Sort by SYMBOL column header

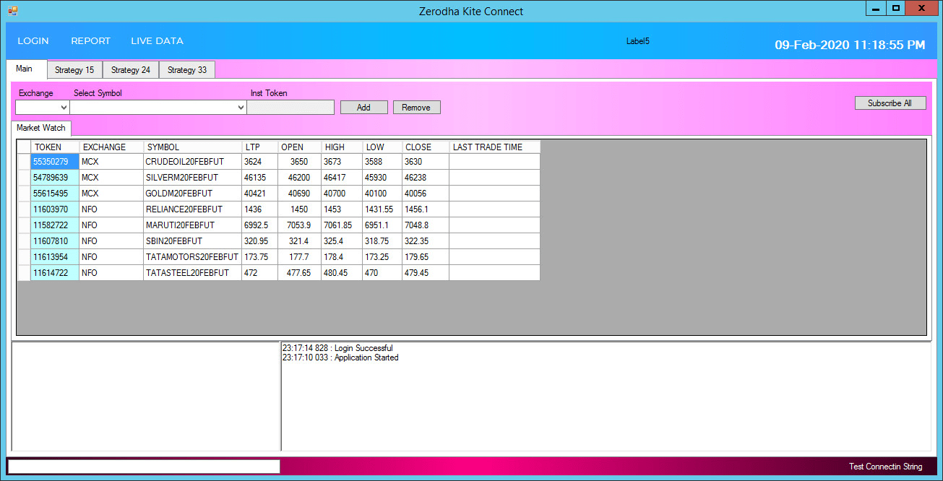coord(193,147)
